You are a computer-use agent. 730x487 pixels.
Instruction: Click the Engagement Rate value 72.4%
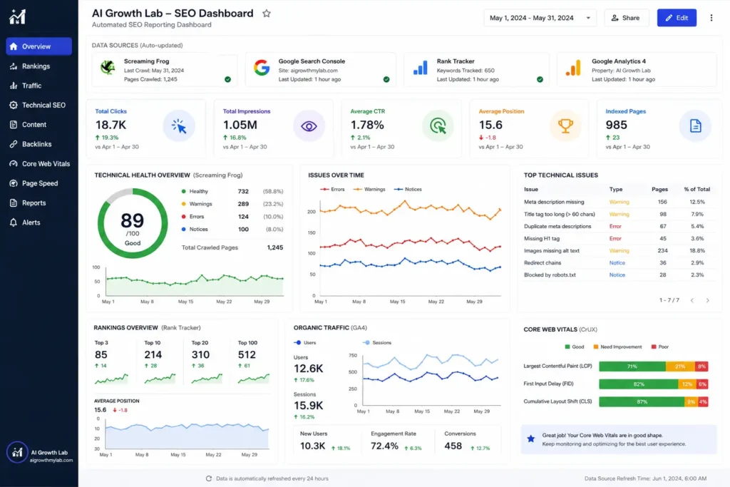click(x=384, y=446)
